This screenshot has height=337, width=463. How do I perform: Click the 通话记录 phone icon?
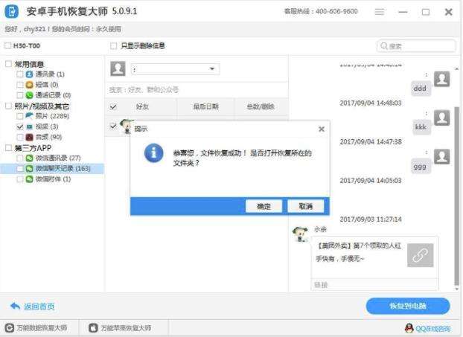click(29, 95)
